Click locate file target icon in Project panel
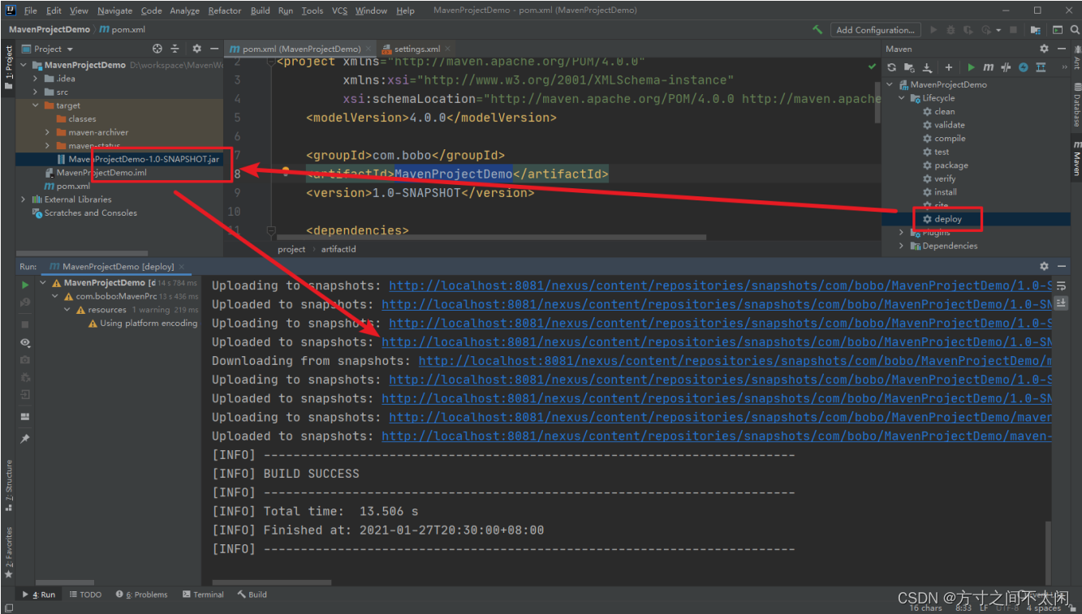Image resolution: width=1082 pixels, height=614 pixels. pyautogui.click(x=157, y=49)
